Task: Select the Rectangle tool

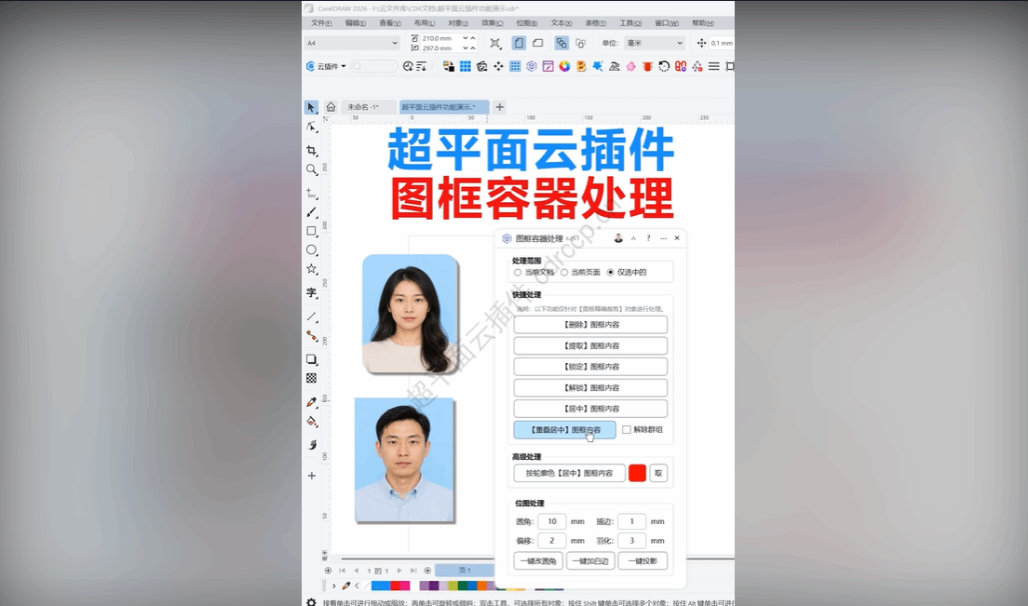Action: pos(311,231)
